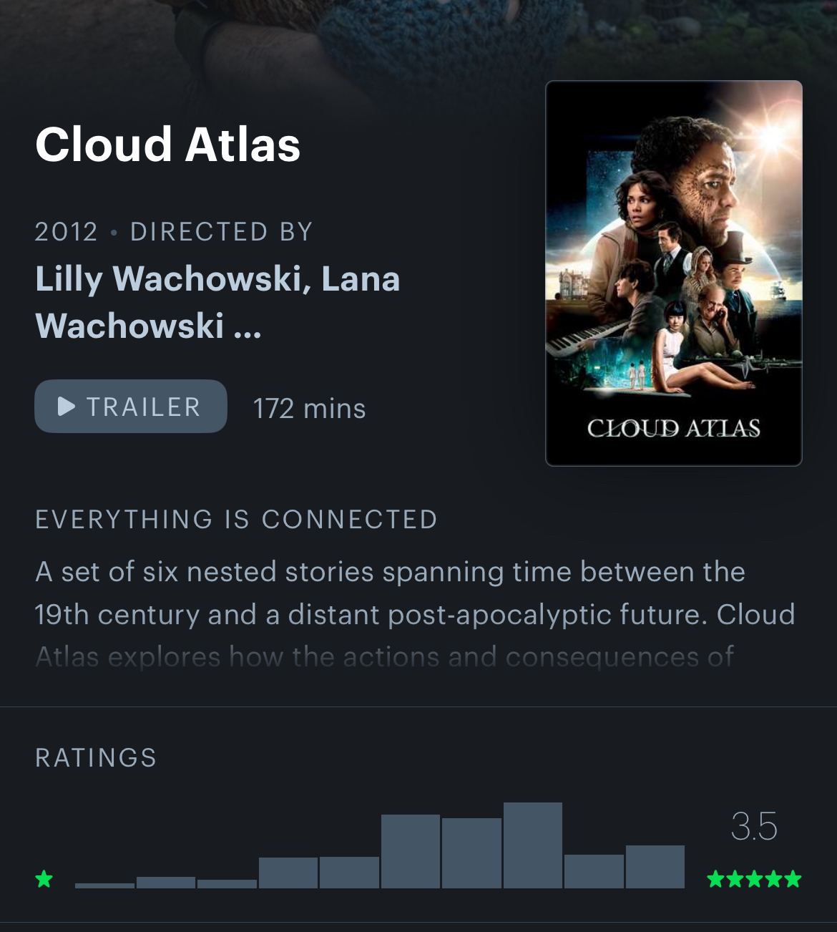Tap the five green stars below 3.5
This screenshot has height=932, width=837.
pos(754,878)
